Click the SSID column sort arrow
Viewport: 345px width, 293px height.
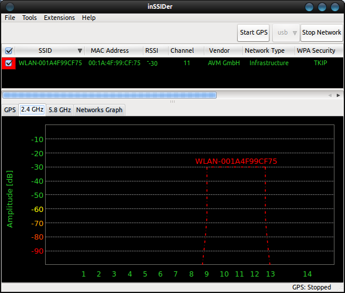80,51
